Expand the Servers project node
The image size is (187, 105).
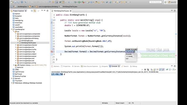12,78
